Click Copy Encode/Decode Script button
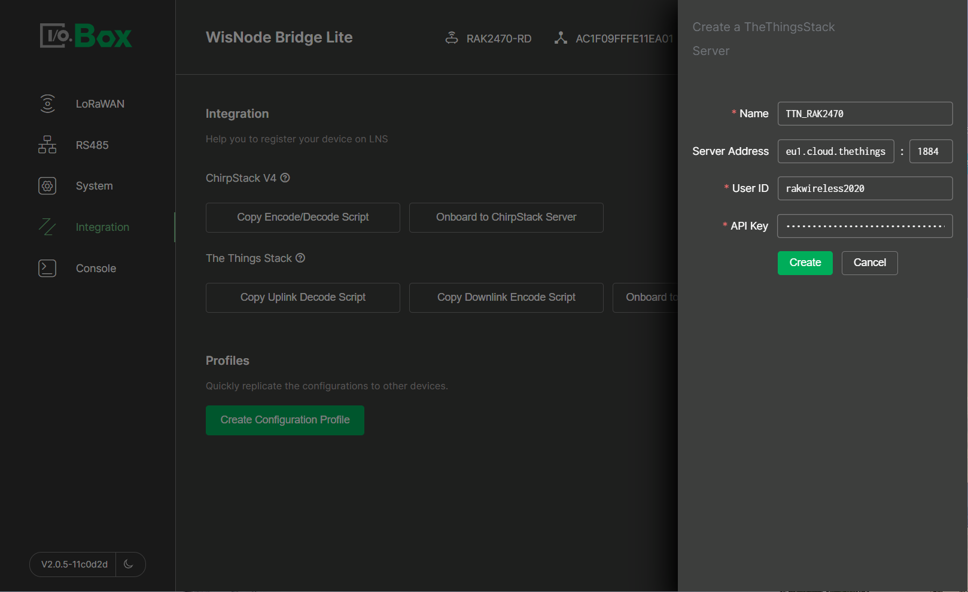The height and width of the screenshot is (592, 968). 303,217
